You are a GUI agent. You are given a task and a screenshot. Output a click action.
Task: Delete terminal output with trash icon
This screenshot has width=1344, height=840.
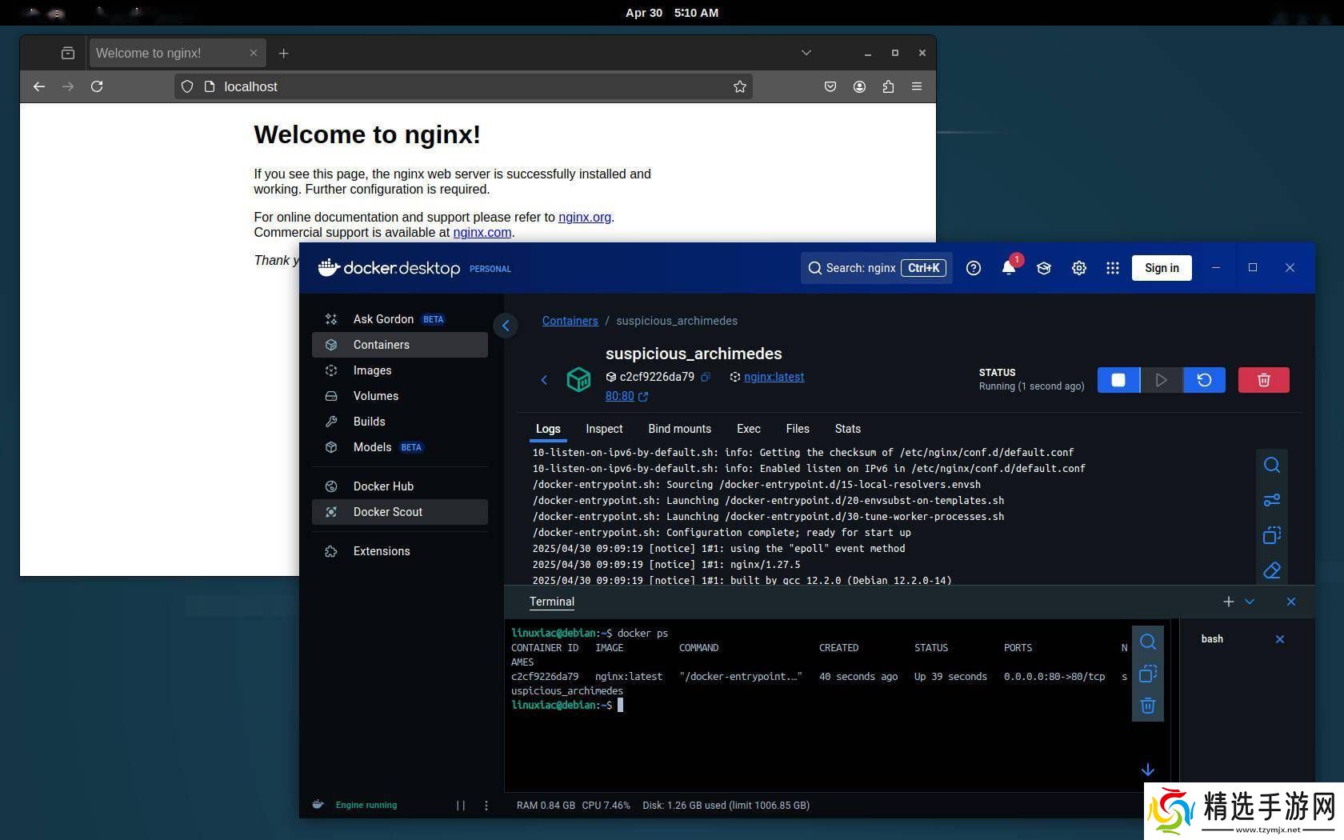pyautogui.click(x=1147, y=706)
